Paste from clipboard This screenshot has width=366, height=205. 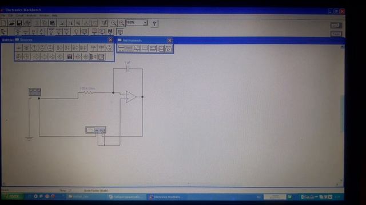click(x=53, y=23)
